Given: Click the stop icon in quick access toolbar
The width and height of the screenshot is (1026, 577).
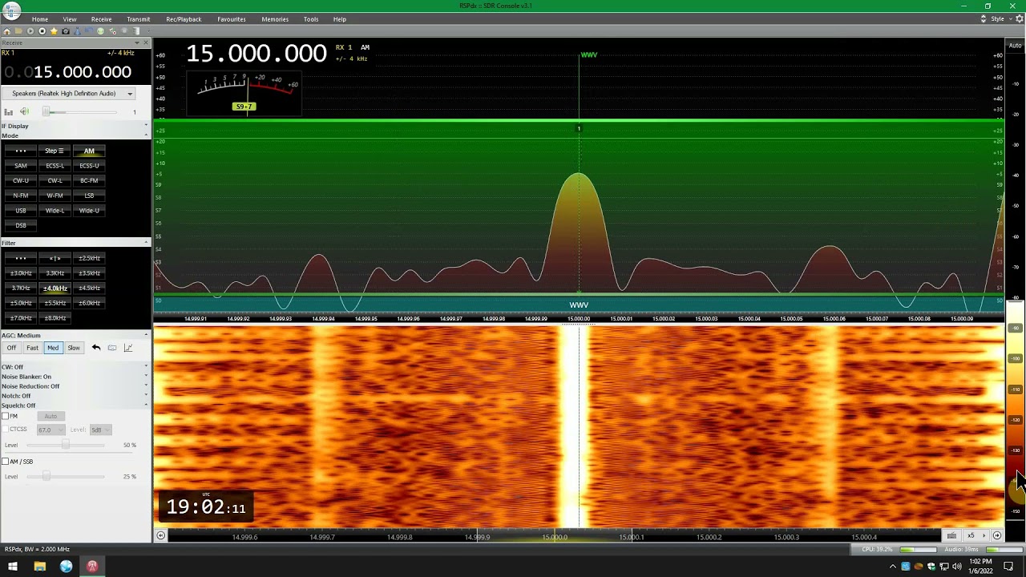Looking at the screenshot, I should 42,31.
